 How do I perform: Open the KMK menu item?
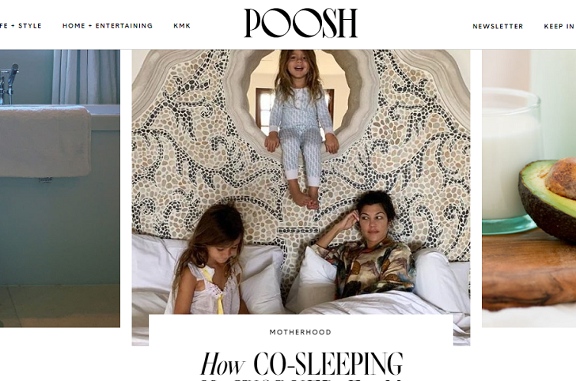click(182, 26)
